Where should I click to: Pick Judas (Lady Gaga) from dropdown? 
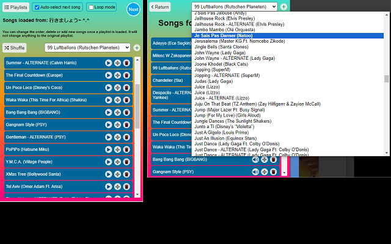coord(288,81)
